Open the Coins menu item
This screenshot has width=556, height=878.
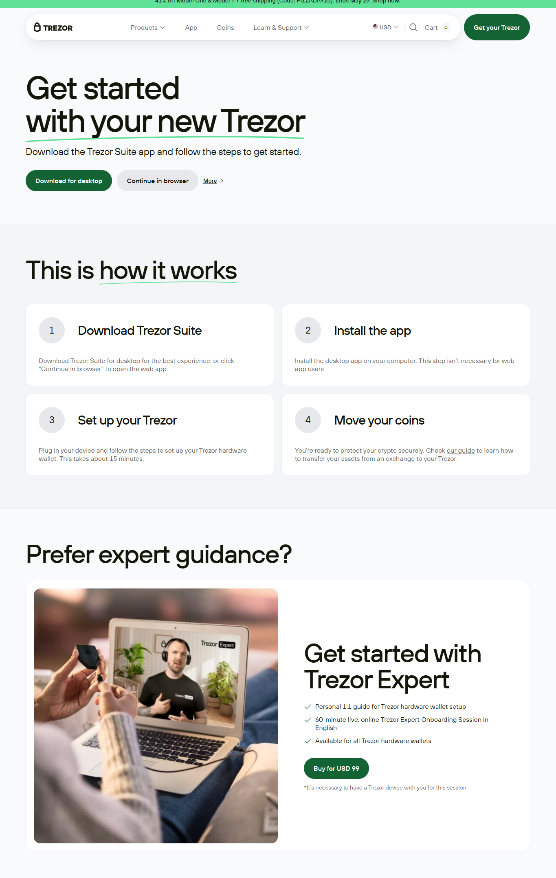pyautogui.click(x=225, y=27)
